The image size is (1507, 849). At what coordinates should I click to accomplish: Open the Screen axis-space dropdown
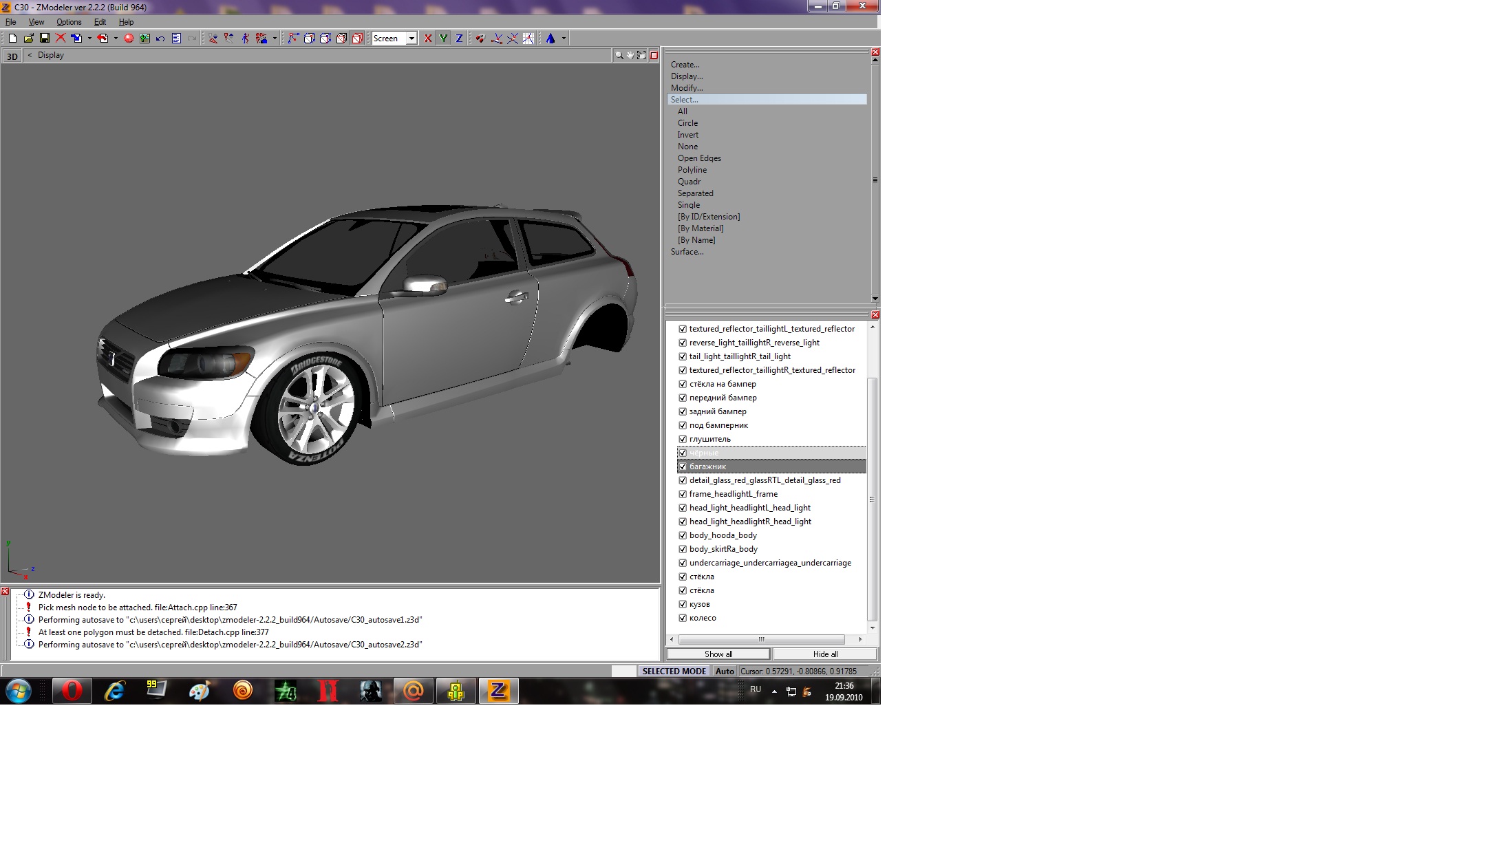(x=412, y=39)
